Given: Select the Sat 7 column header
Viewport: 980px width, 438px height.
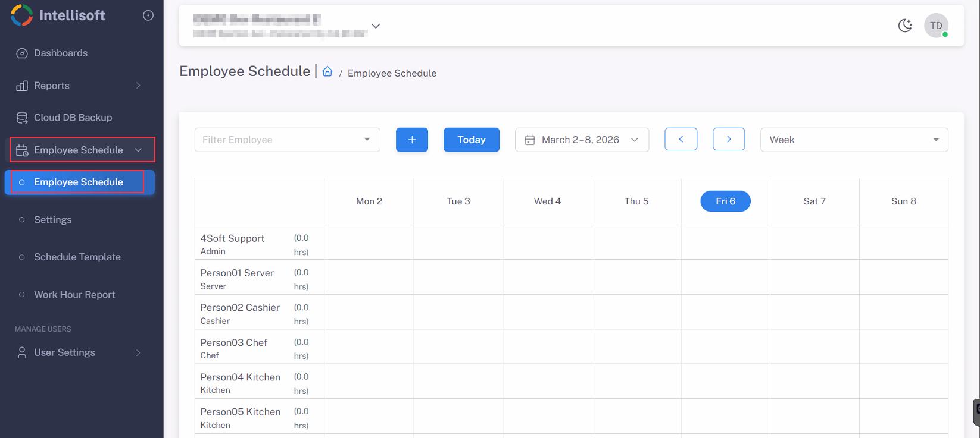Looking at the screenshot, I should coord(814,201).
